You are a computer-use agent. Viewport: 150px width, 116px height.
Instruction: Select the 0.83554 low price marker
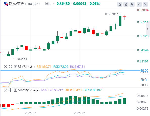[x=21, y=59]
